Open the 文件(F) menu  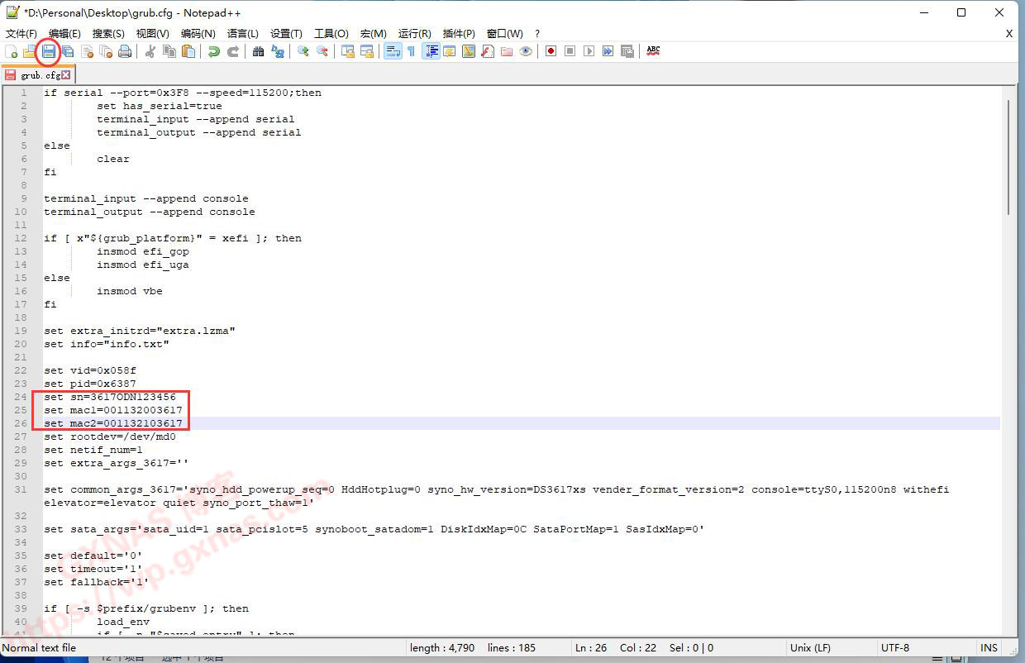21,33
